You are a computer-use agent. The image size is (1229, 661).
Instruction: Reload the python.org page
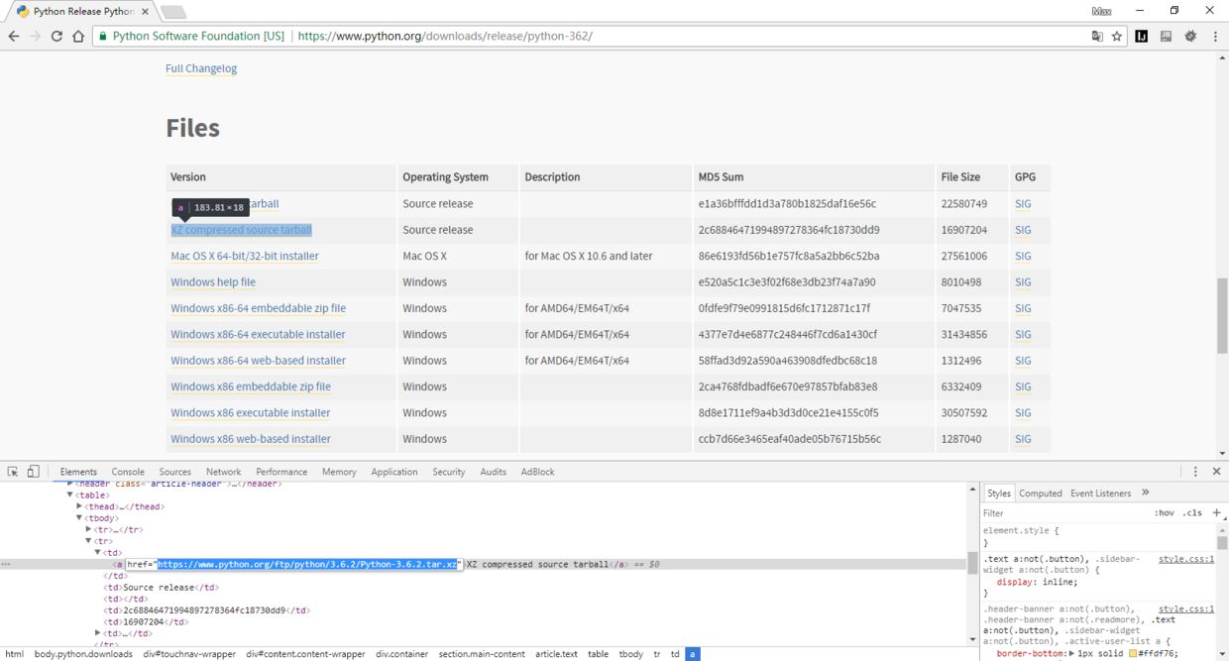pos(56,36)
